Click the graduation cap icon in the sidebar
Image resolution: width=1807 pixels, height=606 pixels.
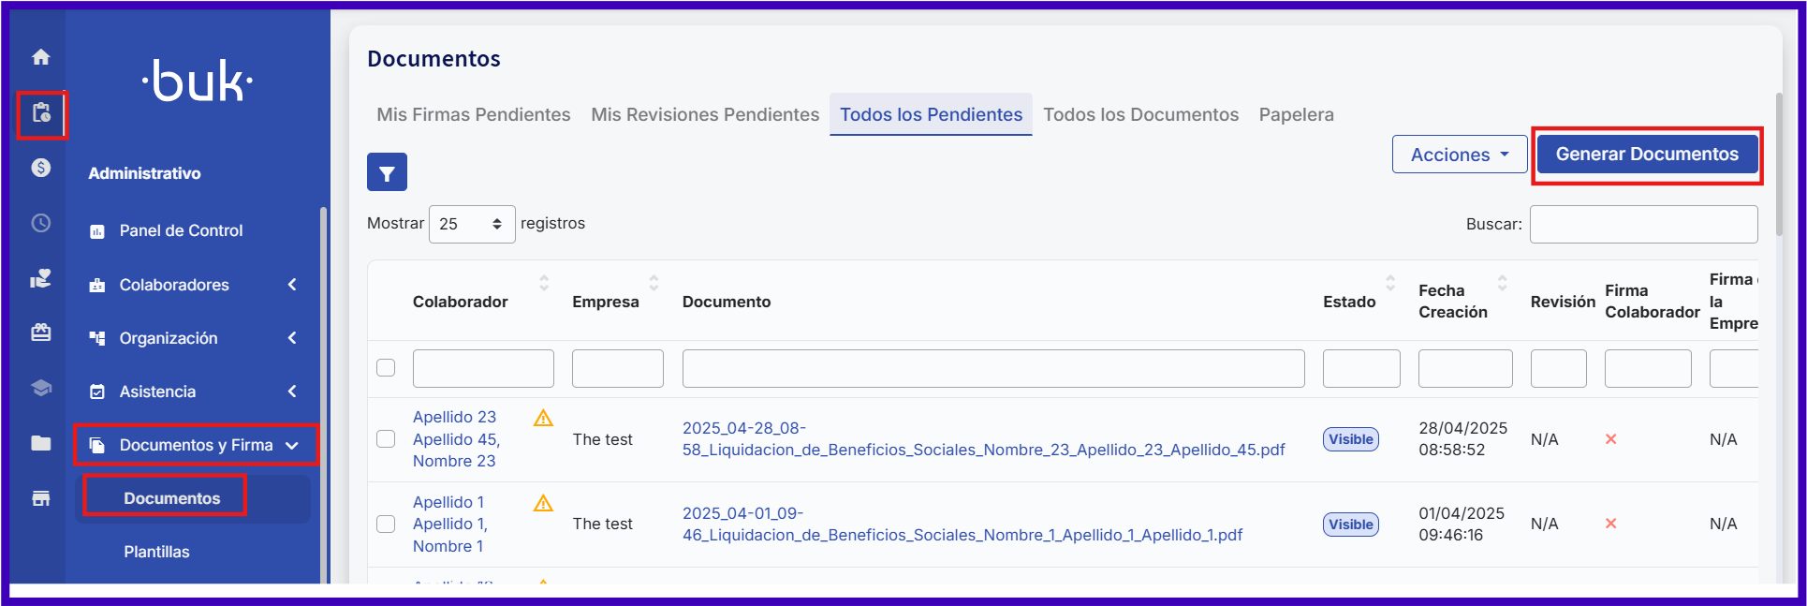click(x=41, y=388)
